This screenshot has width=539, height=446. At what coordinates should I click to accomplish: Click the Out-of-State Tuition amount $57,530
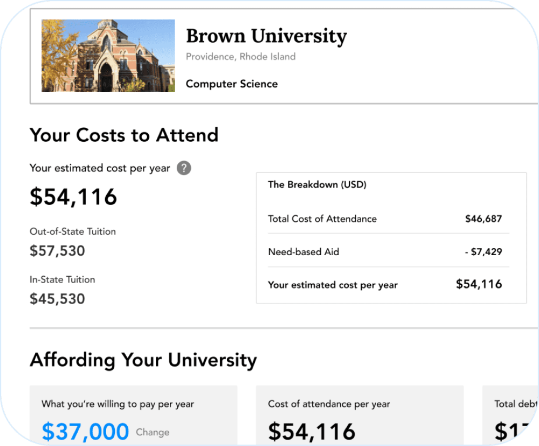pos(57,251)
